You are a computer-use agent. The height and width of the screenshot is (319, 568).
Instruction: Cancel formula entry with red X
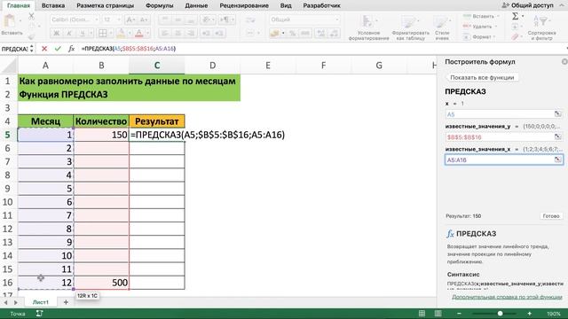point(44,49)
